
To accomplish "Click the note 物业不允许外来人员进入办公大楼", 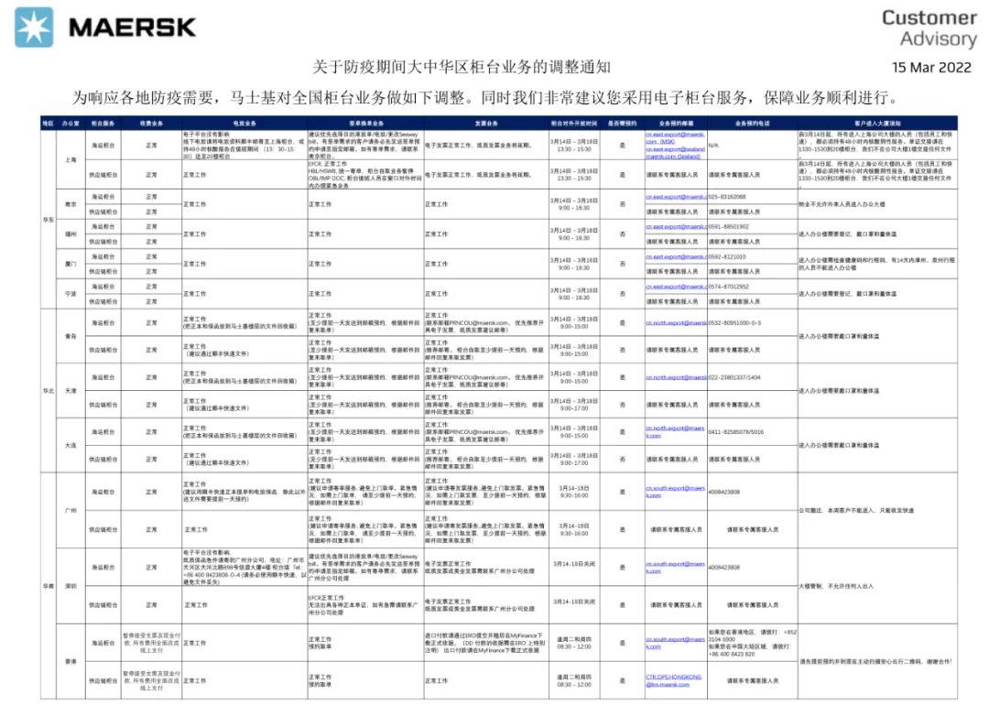I will pyautogui.click(x=842, y=204).
